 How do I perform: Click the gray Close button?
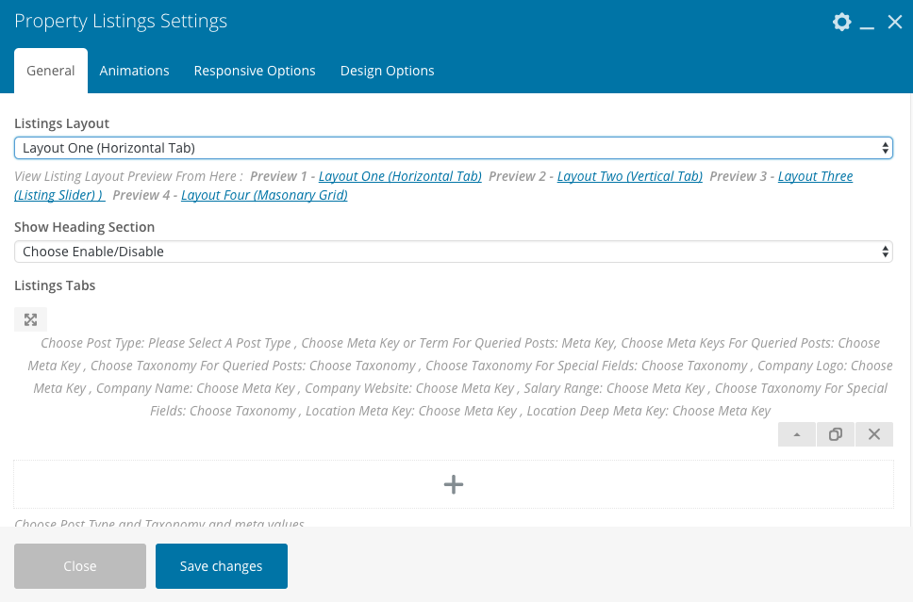click(x=80, y=566)
